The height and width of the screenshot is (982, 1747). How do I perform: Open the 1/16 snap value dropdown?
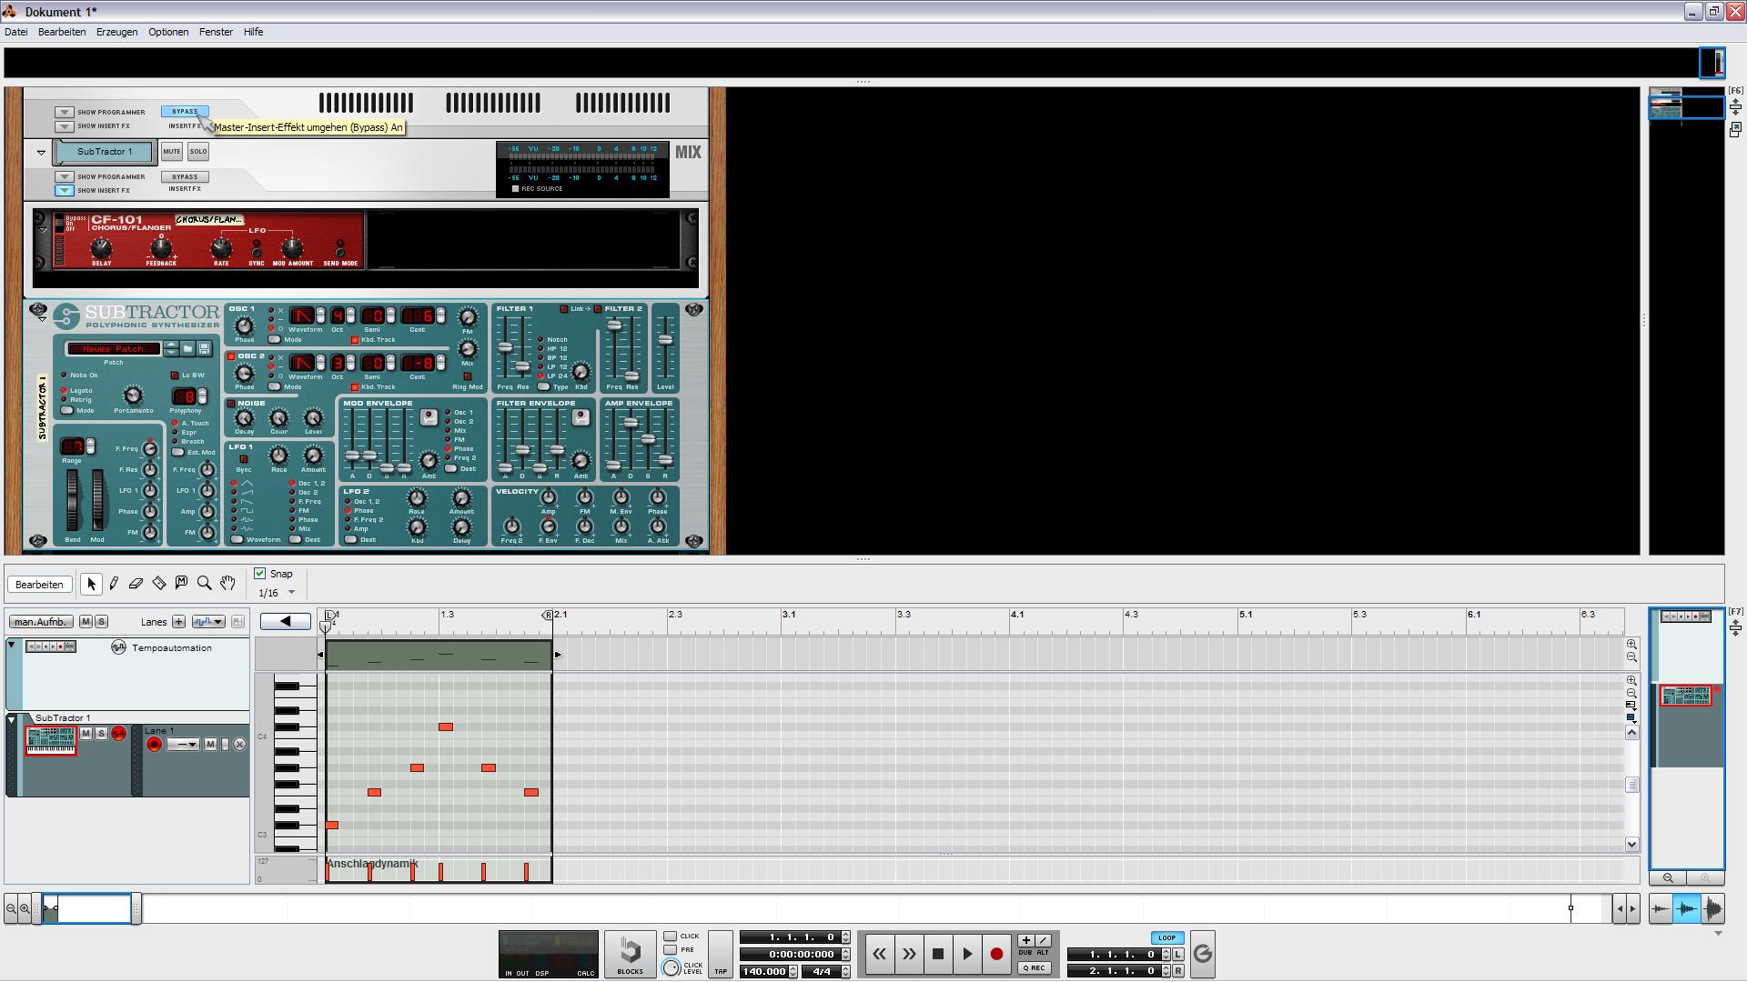[291, 593]
